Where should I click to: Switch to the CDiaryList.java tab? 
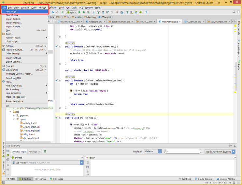(194, 21)
